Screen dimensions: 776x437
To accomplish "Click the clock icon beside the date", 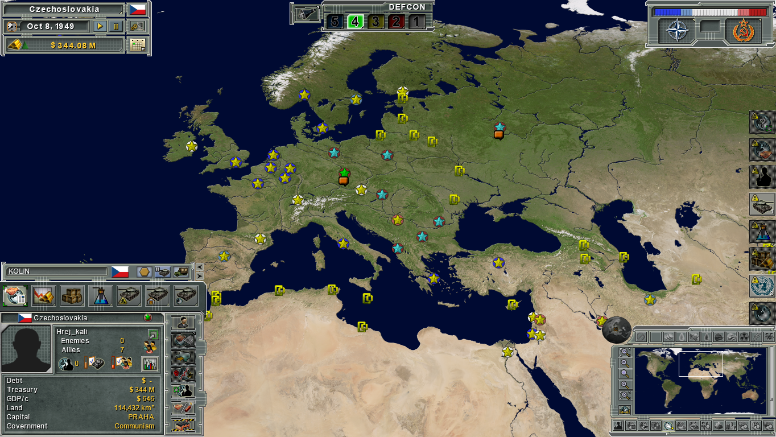I will 12,26.
